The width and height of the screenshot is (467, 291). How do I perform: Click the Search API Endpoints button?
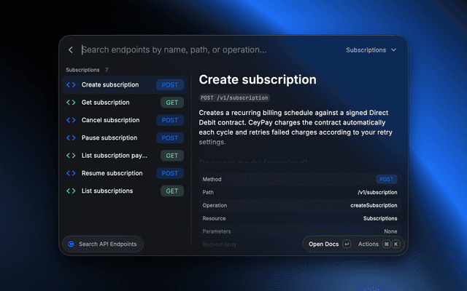[x=103, y=244]
